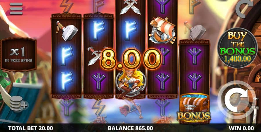Click the Total Bet 20.00 label
Screen dimensions: 261x132
point(30,128)
